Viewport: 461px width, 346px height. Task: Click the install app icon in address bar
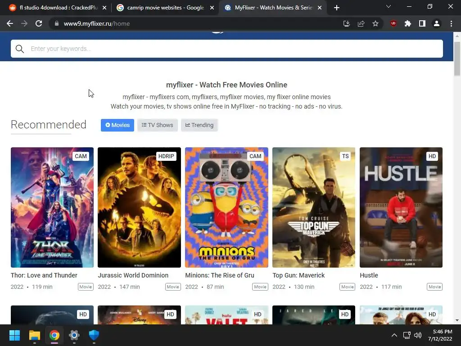tap(347, 23)
